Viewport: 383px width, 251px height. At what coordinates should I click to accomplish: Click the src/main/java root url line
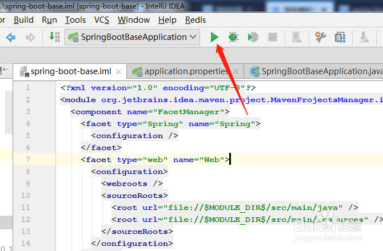[x=235, y=208]
